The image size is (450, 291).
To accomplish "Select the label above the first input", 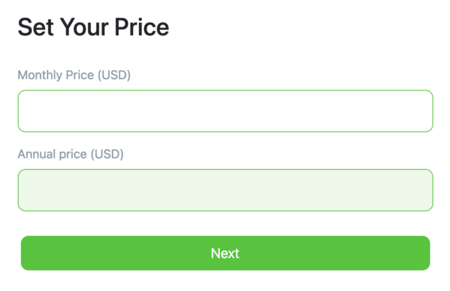I will pyautogui.click(x=74, y=75).
